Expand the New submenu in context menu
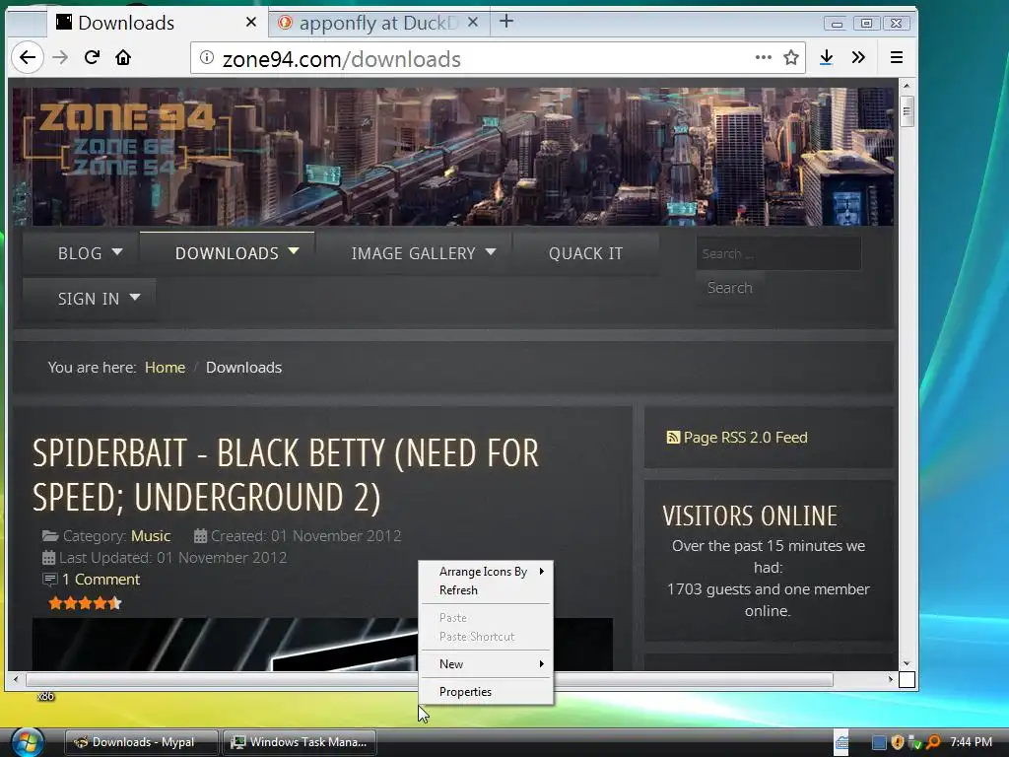This screenshot has height=757, width=1009. pos(486,664)
